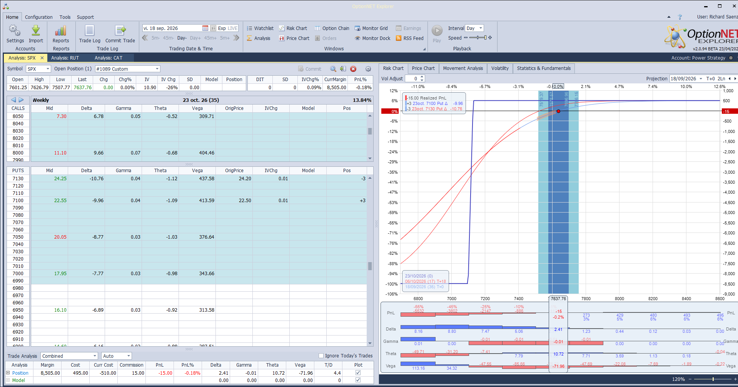The image size is (738, 387).
Task: Click the red delete position icon
Action: 353,69
